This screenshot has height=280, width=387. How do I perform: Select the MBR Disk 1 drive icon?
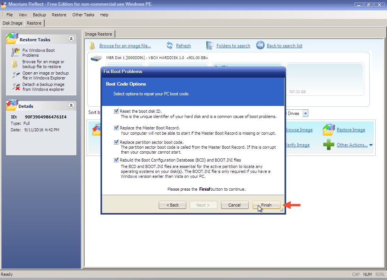[96, 59]
